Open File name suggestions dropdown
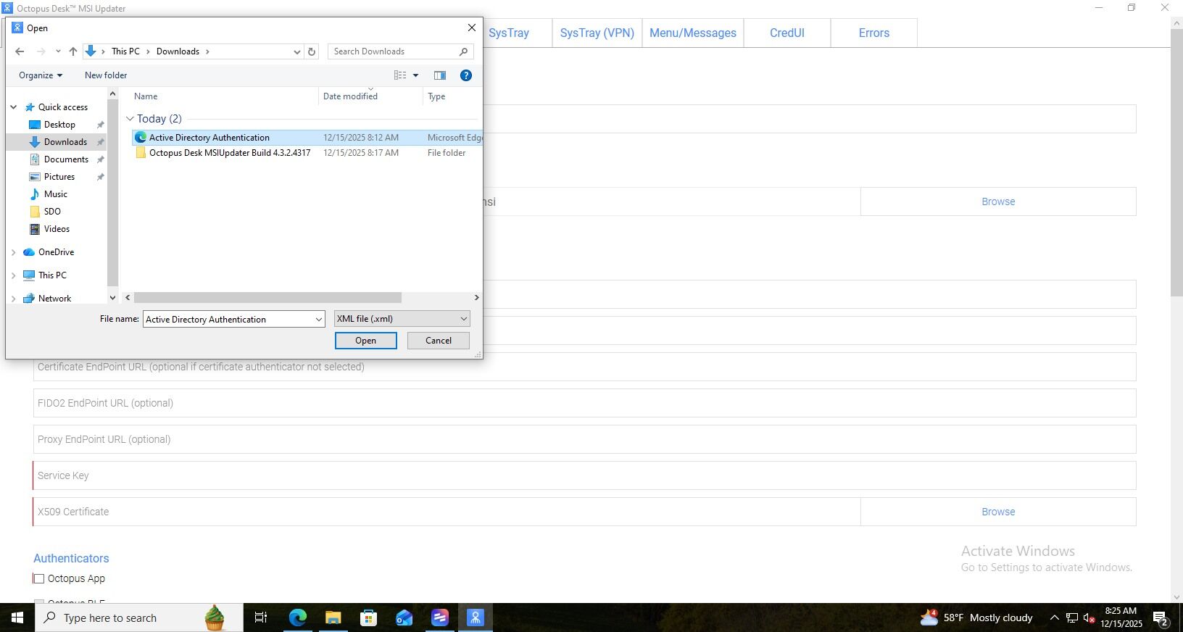Viewport: 1183px width, 632px height. (x=318, y=320)
